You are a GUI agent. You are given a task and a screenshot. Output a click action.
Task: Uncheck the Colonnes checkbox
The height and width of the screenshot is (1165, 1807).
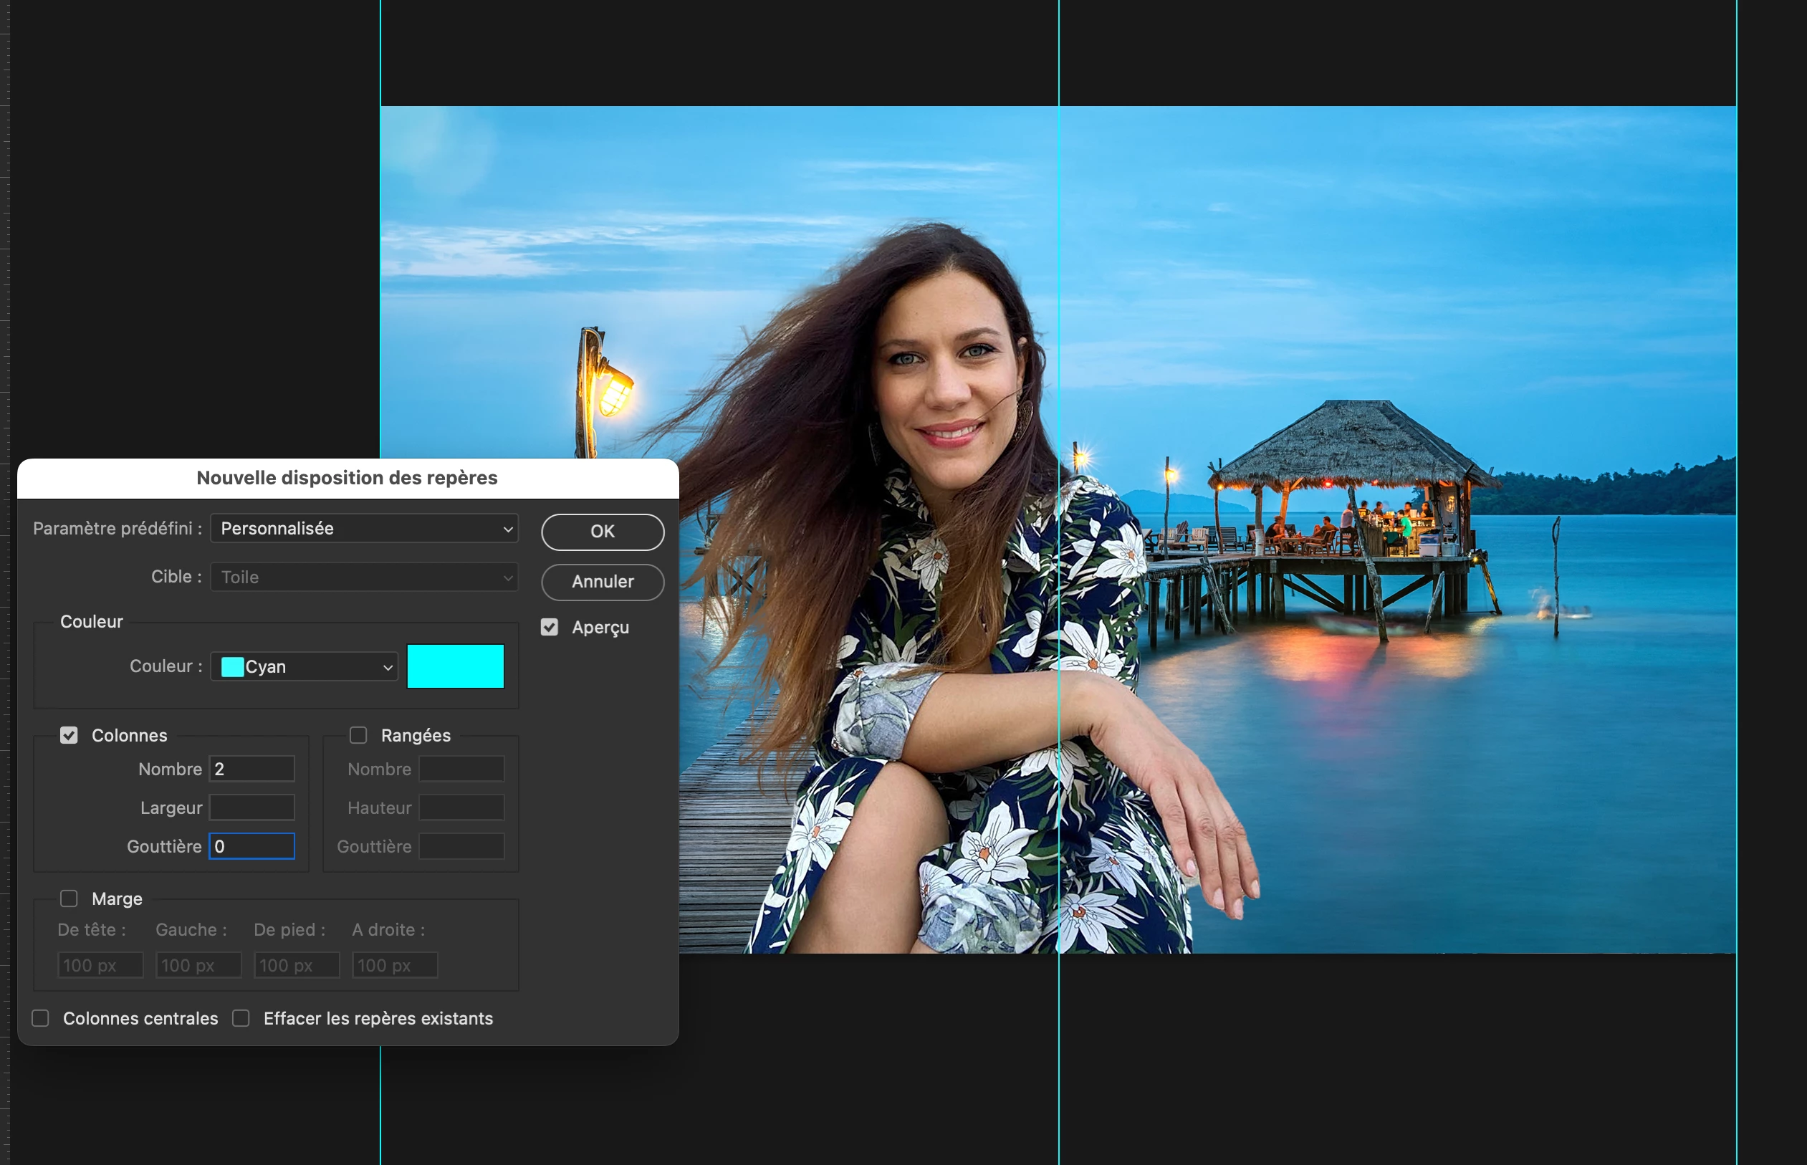point(69,735)
